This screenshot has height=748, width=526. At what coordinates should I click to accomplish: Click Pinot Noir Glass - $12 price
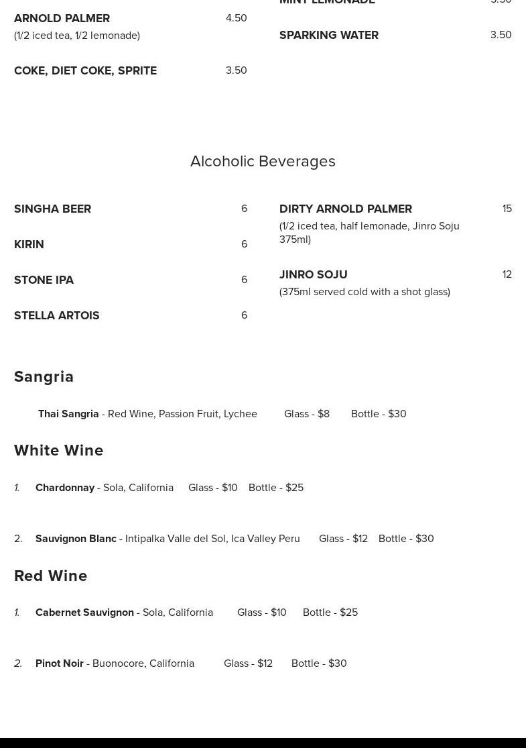[x=248, y=663]
